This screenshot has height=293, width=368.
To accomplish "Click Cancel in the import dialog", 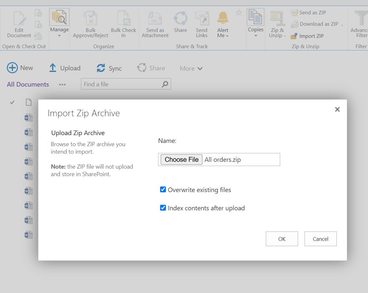I will [320, 239].
